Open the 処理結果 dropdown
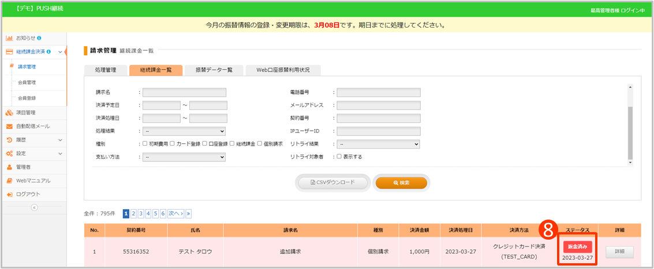Screen dimensions: 654x269 [184, 131]
